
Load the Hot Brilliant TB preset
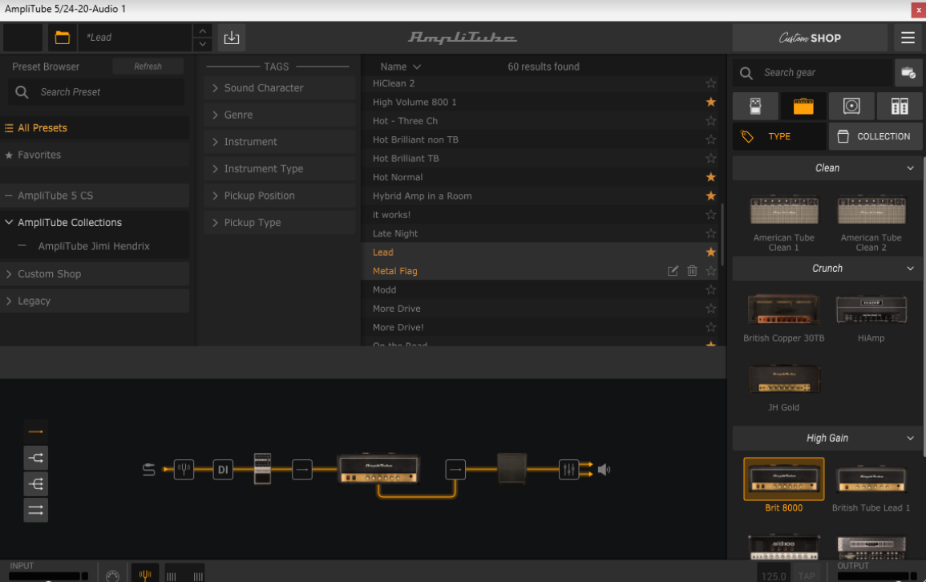tap(406, 158)
